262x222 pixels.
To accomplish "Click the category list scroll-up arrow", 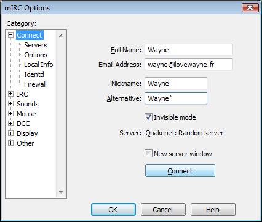I will point(61,36).
